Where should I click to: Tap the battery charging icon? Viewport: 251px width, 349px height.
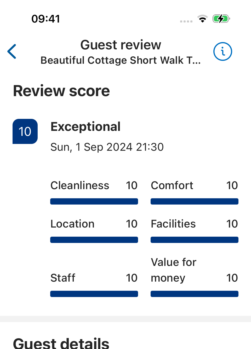221,19
